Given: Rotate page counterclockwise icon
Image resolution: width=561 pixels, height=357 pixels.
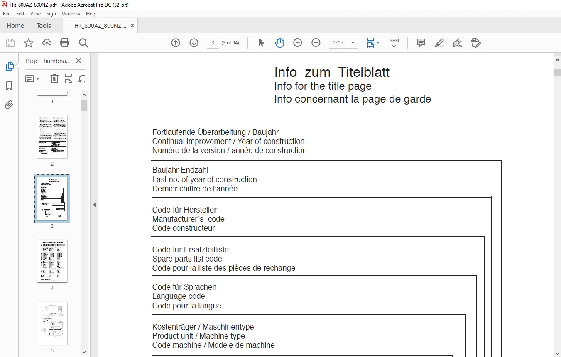Looking at the screenshot, I should tap(82, 78).
